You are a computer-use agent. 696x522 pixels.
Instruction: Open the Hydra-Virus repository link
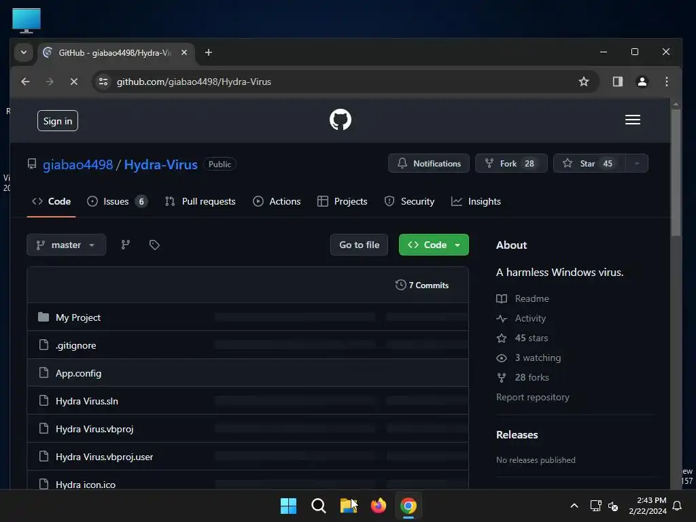[x=160, y=164]
